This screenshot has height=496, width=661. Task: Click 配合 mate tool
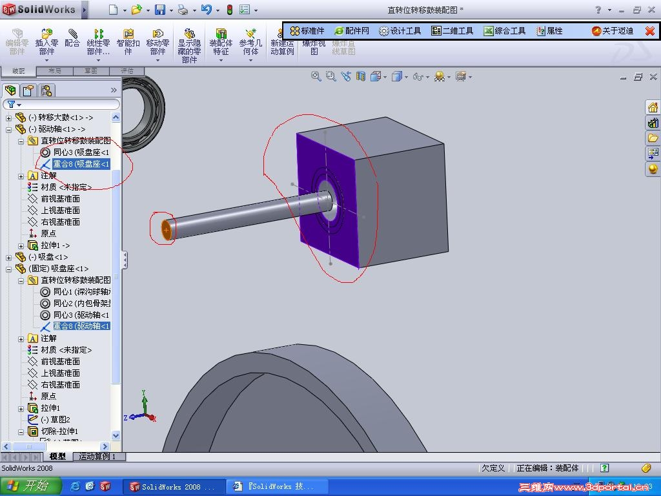coord(72,38)
